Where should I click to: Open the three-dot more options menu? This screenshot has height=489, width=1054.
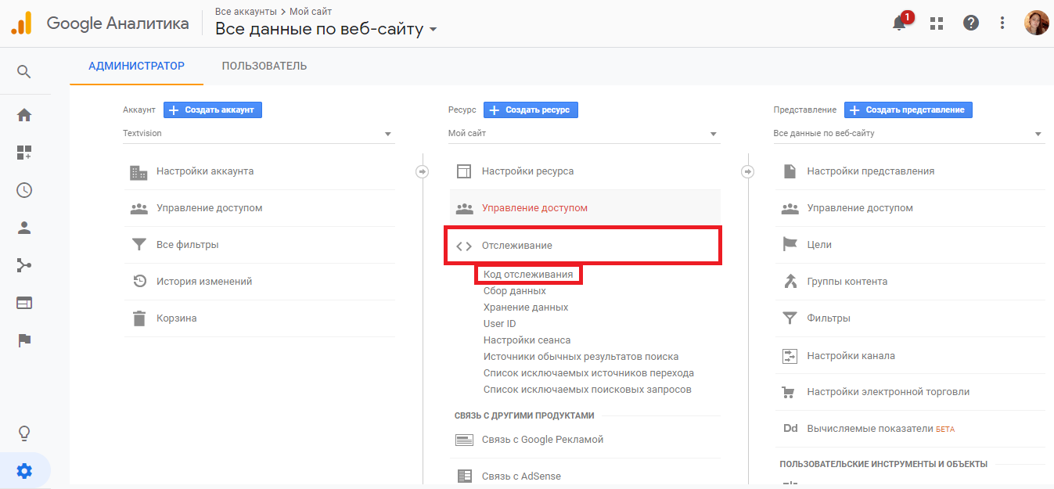[1002, 23]
